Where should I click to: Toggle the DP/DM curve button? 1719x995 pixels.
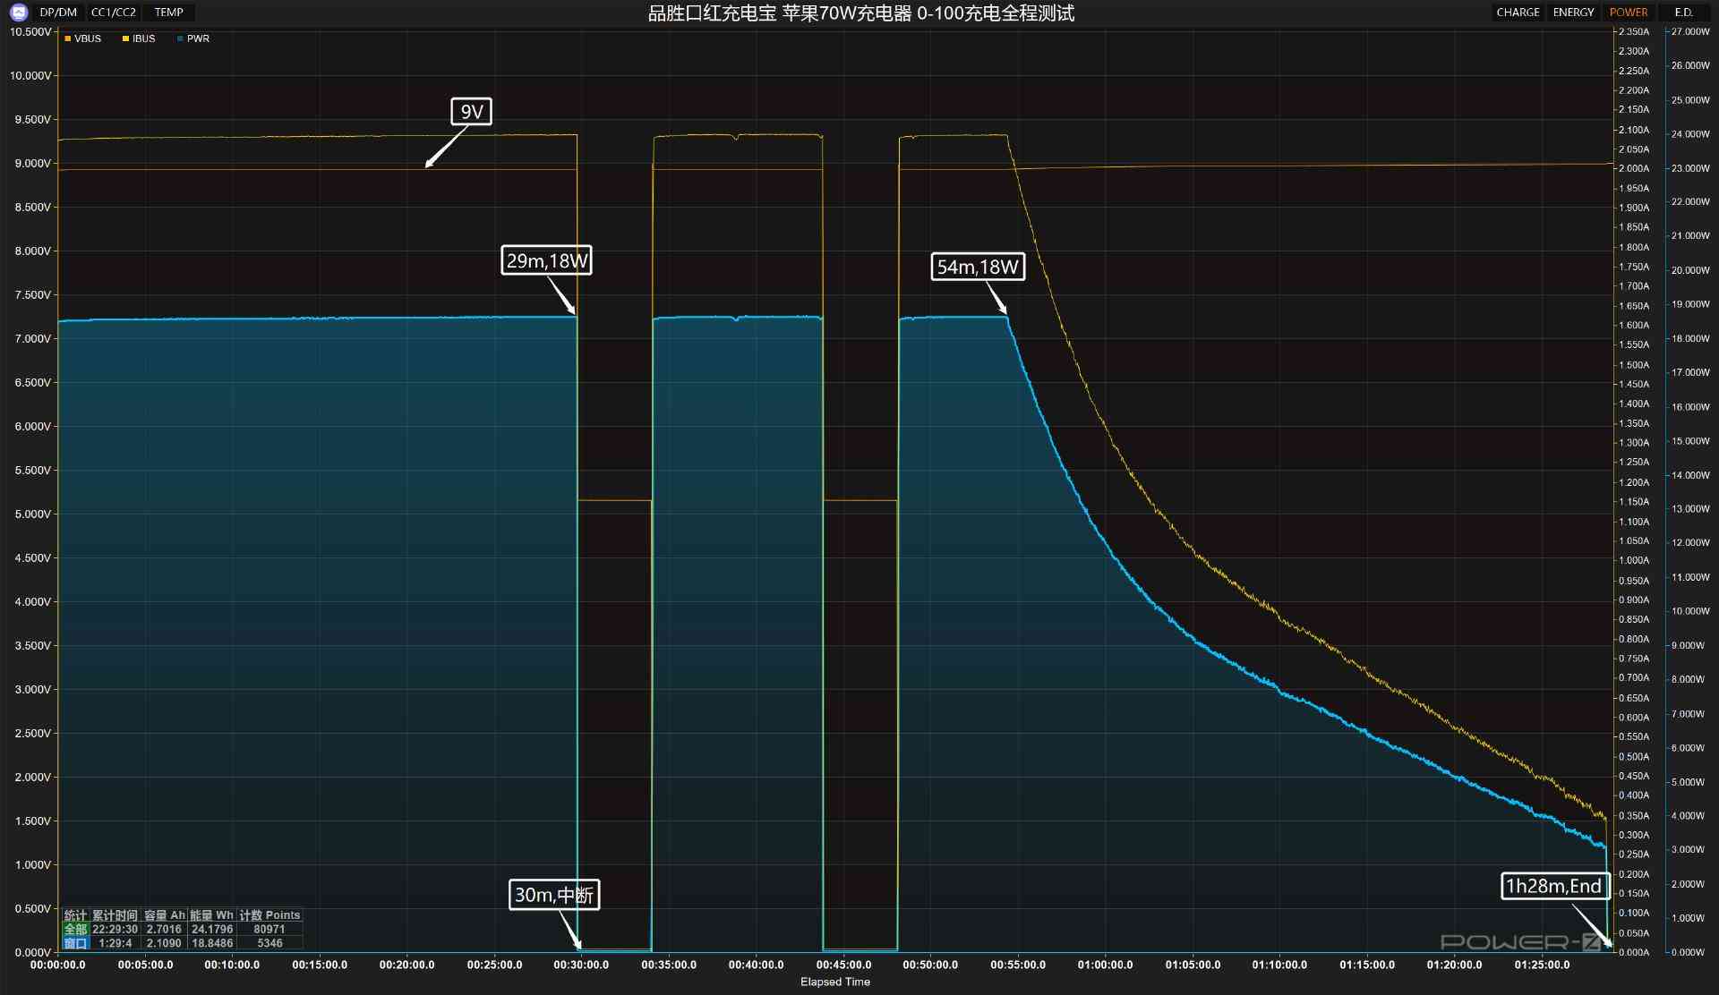click(58, 13)
